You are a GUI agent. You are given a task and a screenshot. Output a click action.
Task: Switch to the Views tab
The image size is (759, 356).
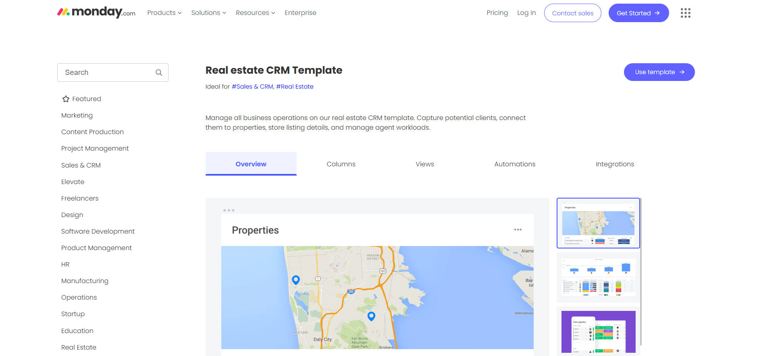click(x=425, y=164)
